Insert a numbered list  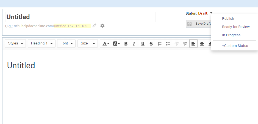click(x=160, y=44)
